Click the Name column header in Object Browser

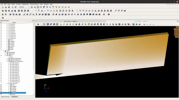coord(14,22)
